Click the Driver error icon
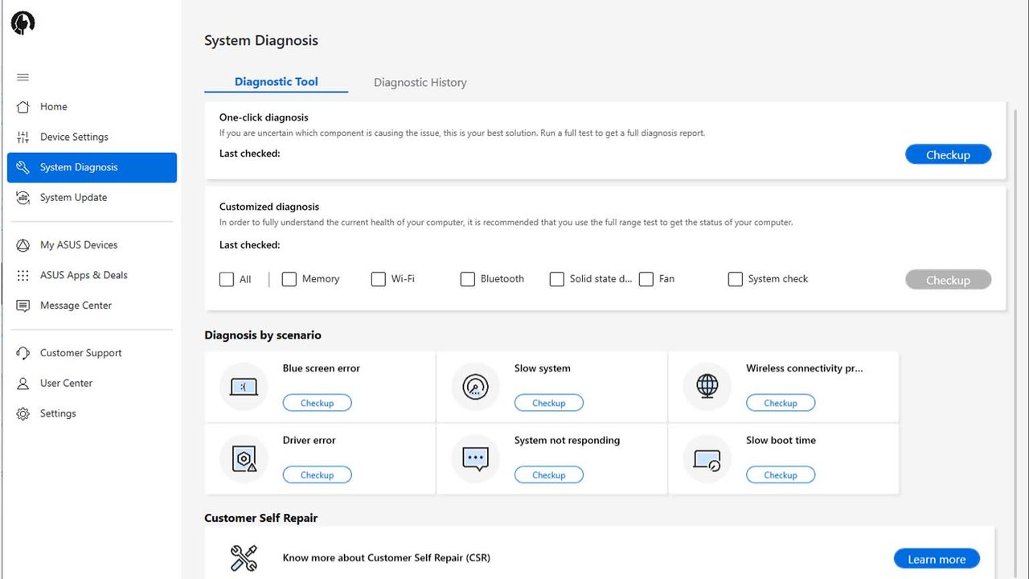The height and width of the screenshot is (579, 1029). coord(244,458)
